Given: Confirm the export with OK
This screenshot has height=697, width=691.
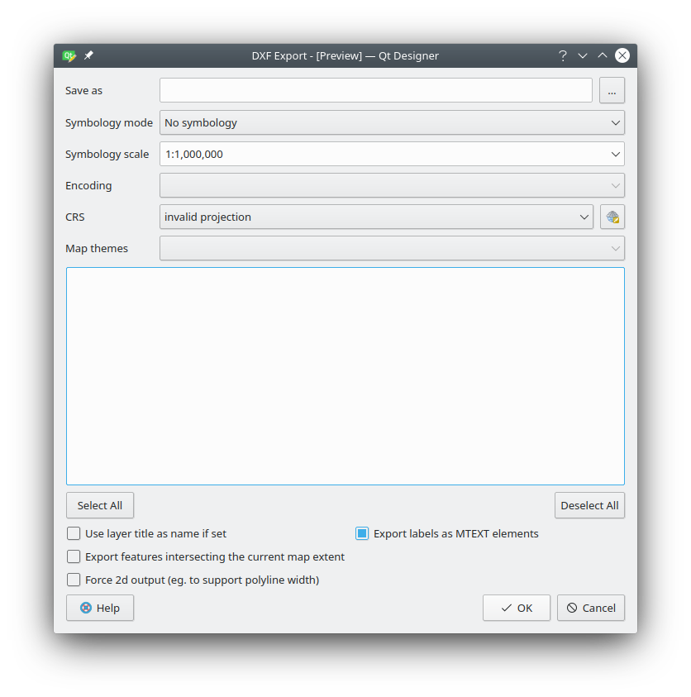Looking at the screenshot, I should click(x=516, y=608).
